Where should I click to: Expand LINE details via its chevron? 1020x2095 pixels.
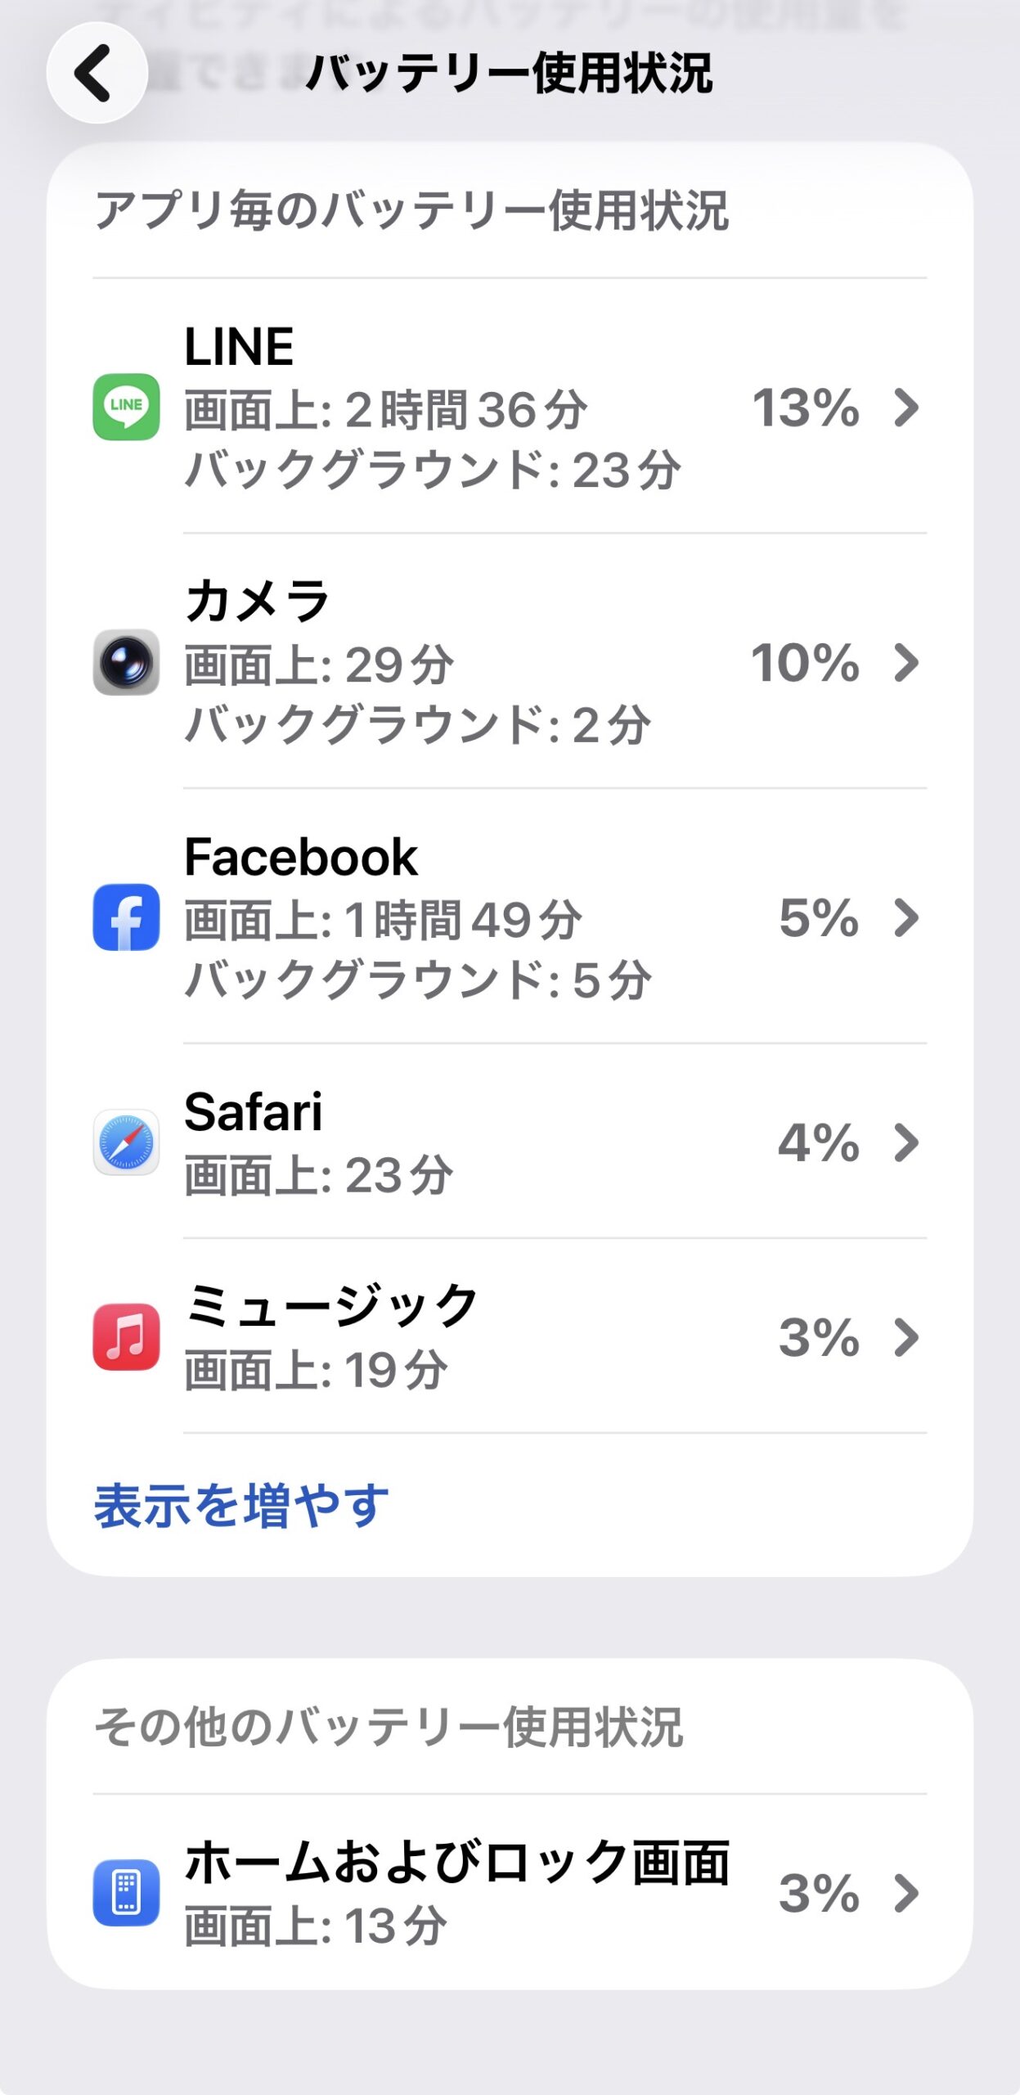pos(905,408)
